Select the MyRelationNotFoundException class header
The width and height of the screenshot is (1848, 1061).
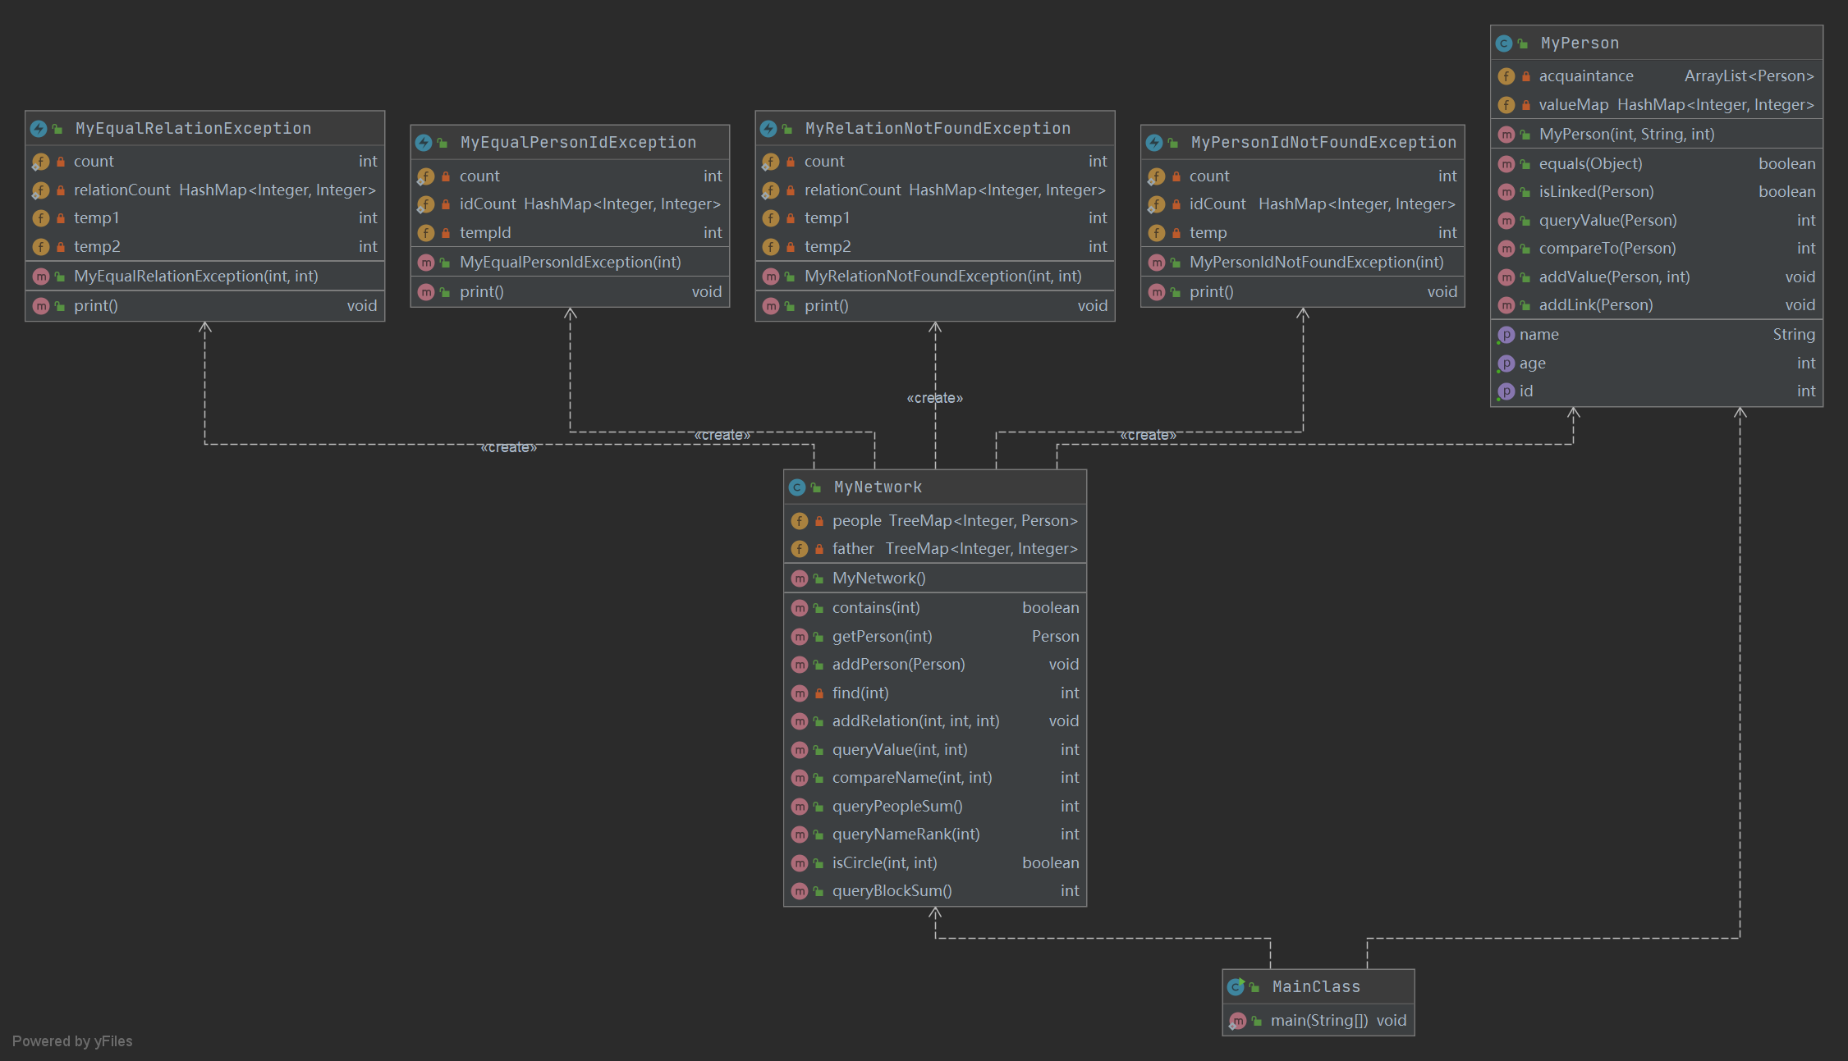tap(937, 128)
